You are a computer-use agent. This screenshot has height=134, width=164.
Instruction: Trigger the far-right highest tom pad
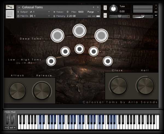point(108,61)
